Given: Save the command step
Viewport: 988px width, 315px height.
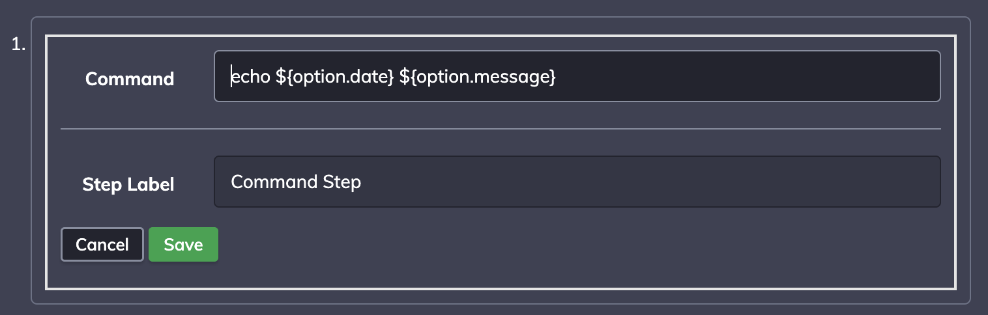Looking at the screenshot, I should point(183,245).
